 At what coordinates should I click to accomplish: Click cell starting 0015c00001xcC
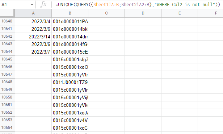click(x=70, y=128)
